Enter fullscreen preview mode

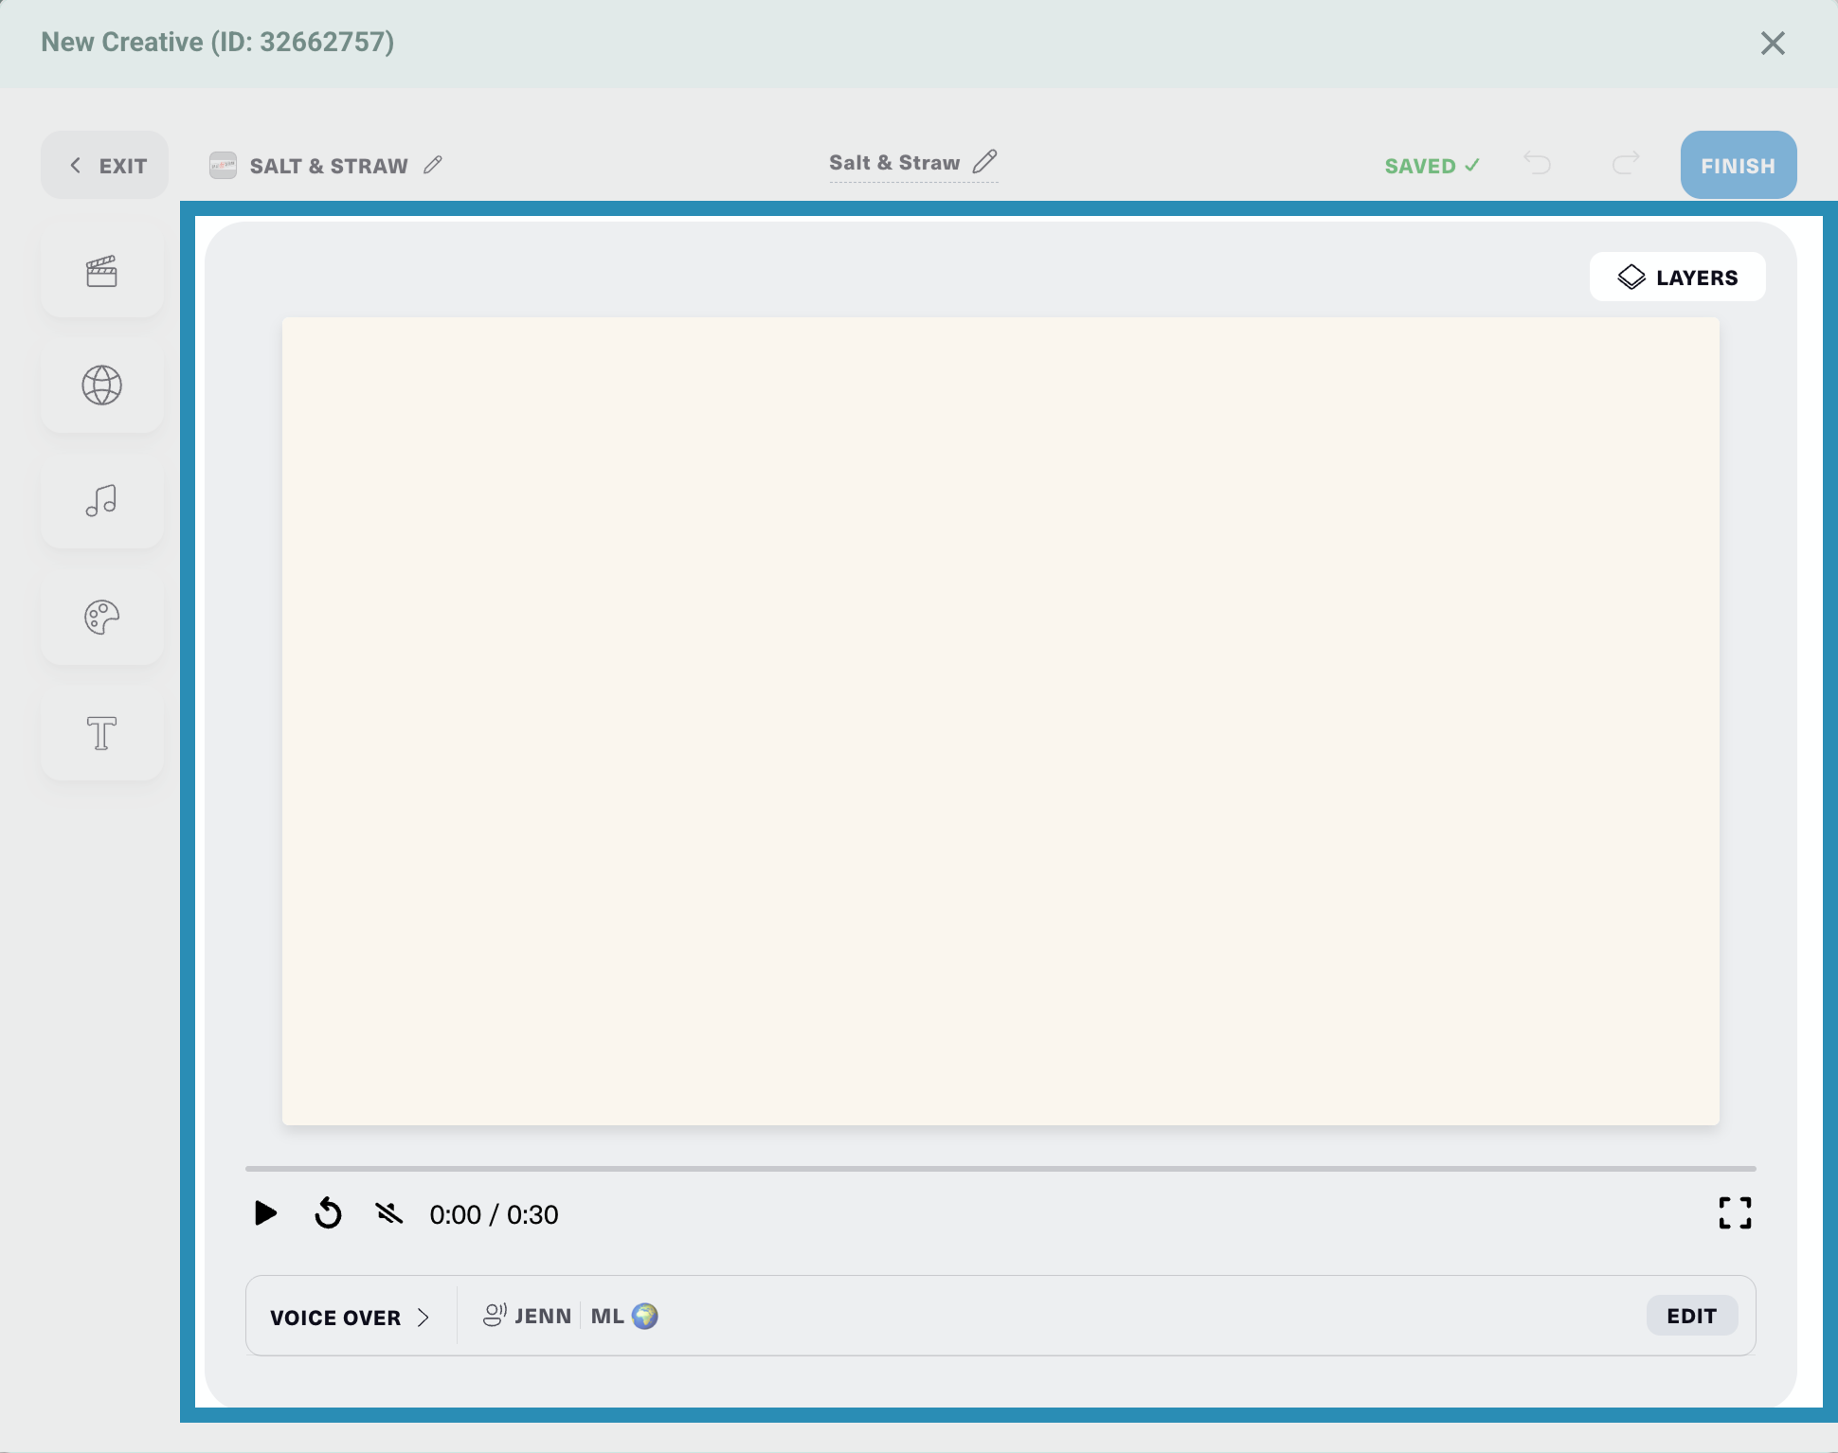coord(1735,1212)
